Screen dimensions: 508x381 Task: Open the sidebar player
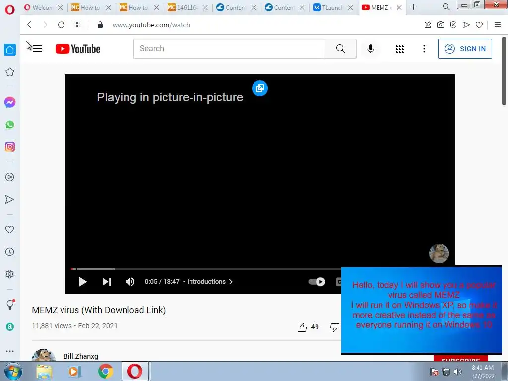10,177
